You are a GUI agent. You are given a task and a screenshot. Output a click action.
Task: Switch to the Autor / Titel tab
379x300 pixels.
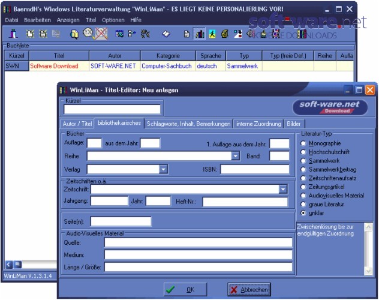[x=77, y=124]
